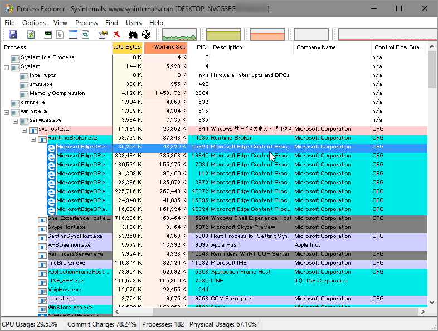
Task: Click the icon next to smss.exe
Action: (x=24, y=85)
